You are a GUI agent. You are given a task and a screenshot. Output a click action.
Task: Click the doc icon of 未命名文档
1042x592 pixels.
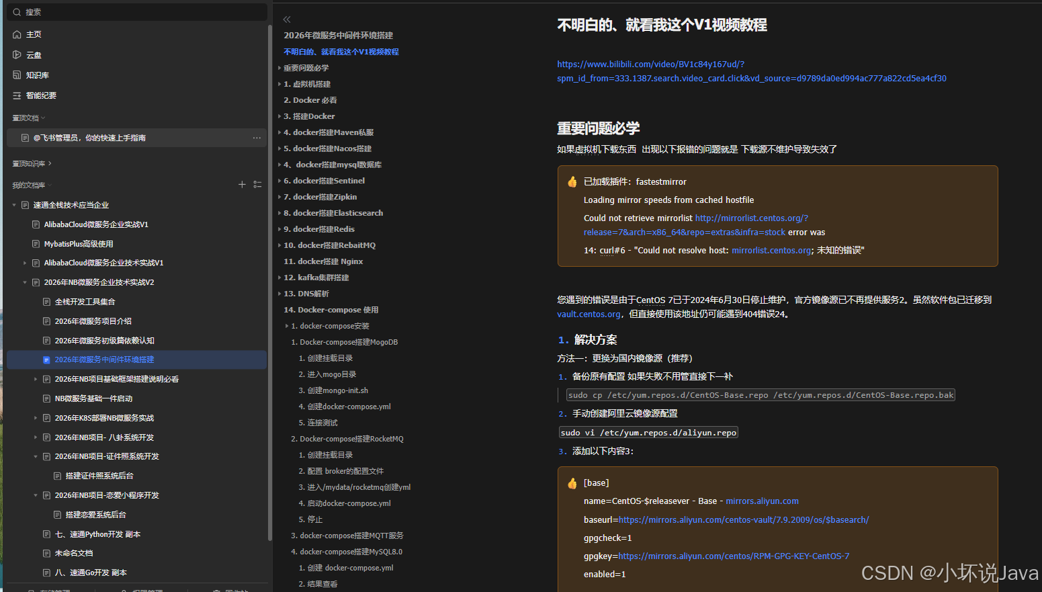tap(46, 553)
